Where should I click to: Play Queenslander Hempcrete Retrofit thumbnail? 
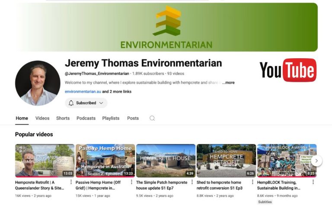tap(45, 161)
